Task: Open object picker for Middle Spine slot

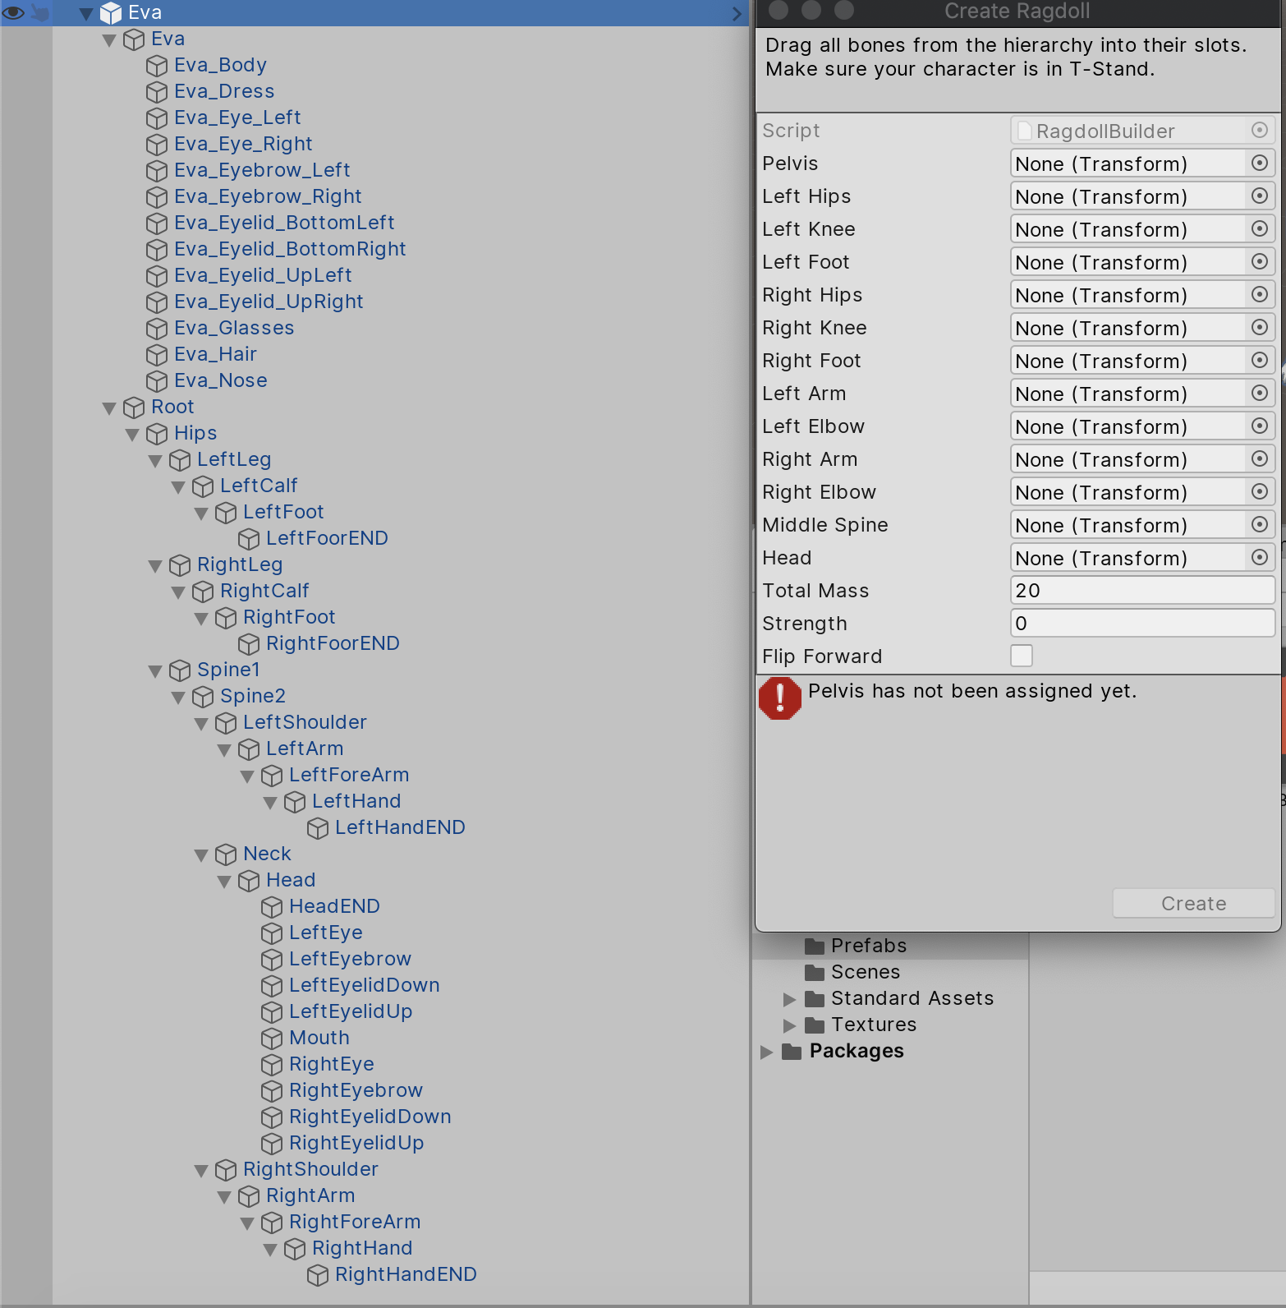Action: pos(1259,524)
